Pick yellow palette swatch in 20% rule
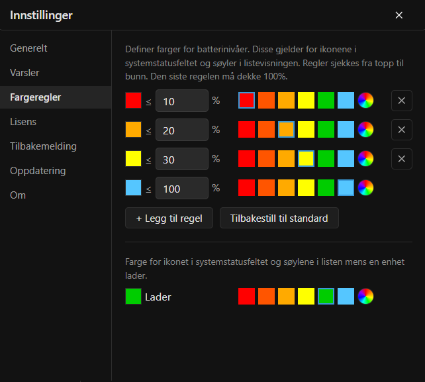This screenshot has width=425, height=382. coord(306,130)
